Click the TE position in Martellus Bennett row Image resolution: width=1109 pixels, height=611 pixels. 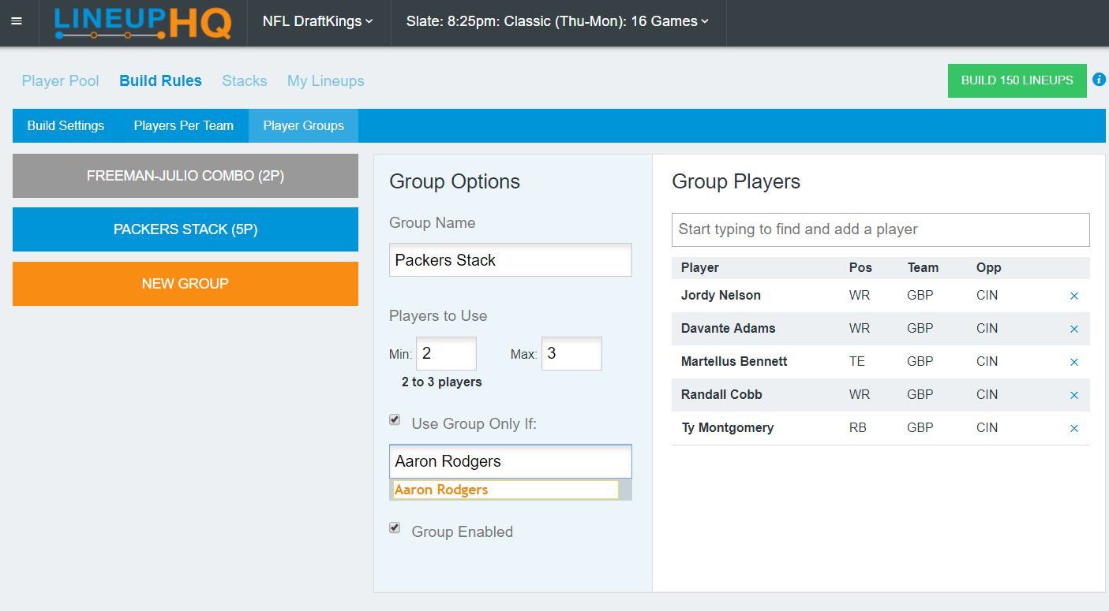click(x=857, y=362)
